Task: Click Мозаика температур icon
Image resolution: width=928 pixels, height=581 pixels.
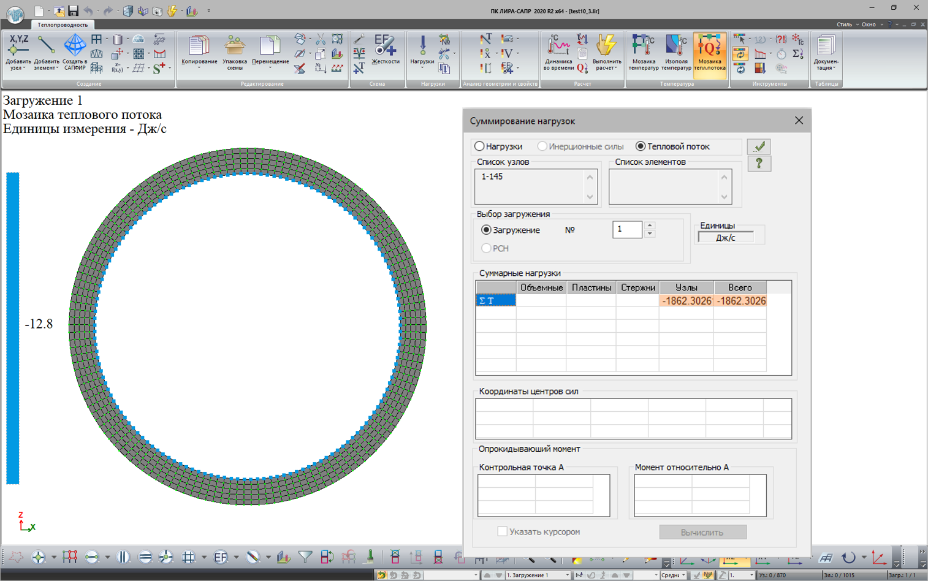Action: tap(643, 51)
